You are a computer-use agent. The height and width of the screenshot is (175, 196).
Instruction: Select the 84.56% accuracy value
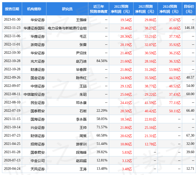(x=102, y=61)
